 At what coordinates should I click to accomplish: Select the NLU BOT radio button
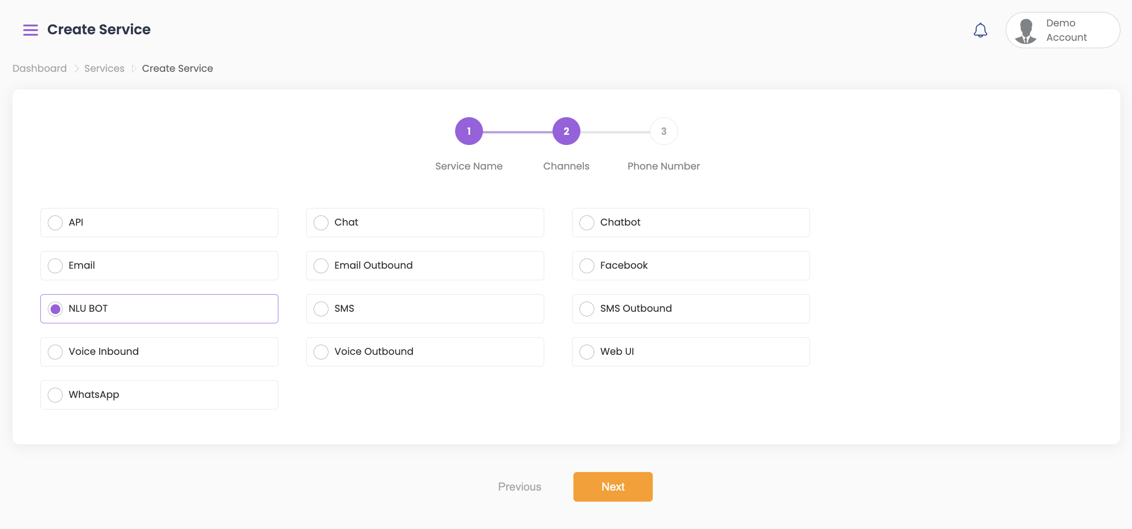tap(55, 309)
